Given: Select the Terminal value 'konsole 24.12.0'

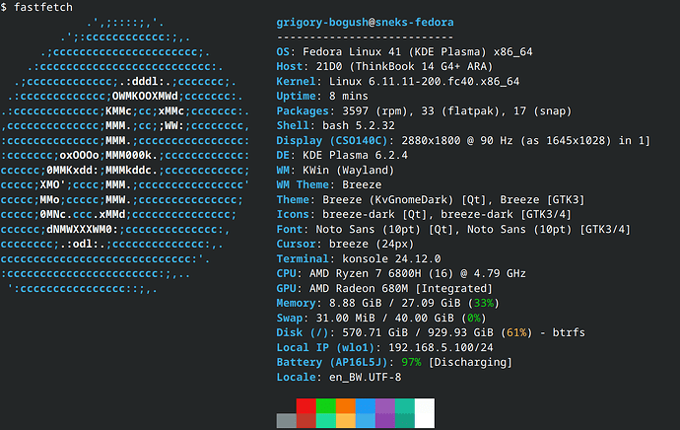Looking at the screenshot, I should click(391, 259).
